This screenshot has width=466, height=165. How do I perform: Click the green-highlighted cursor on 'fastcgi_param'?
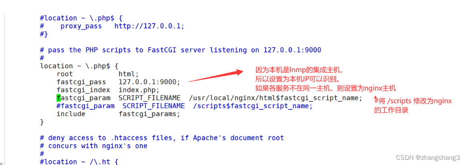[58, 98]
